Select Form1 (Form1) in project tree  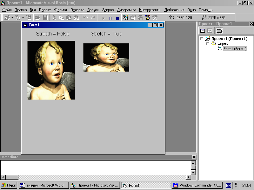[x=235, y=49]
